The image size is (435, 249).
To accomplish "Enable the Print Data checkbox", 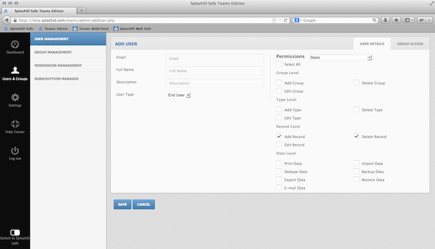I will [x=279, y=163].
